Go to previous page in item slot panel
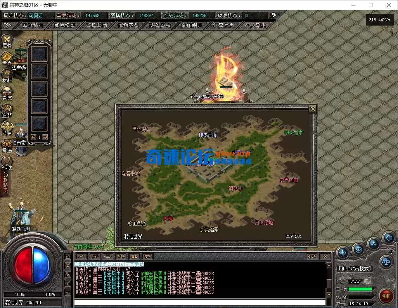Viewport: 398px width, 308px height. pos(33,137)
